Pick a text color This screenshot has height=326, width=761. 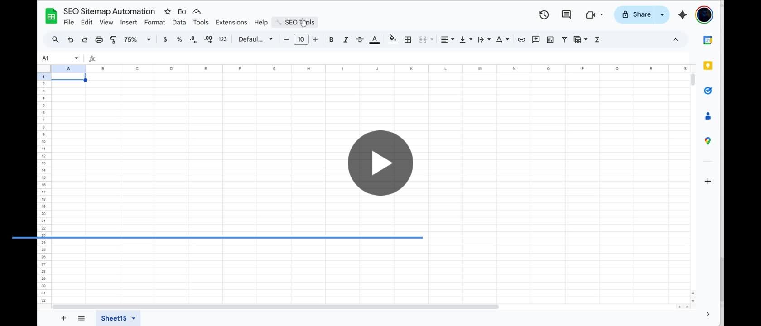click(x=375, y=39)
